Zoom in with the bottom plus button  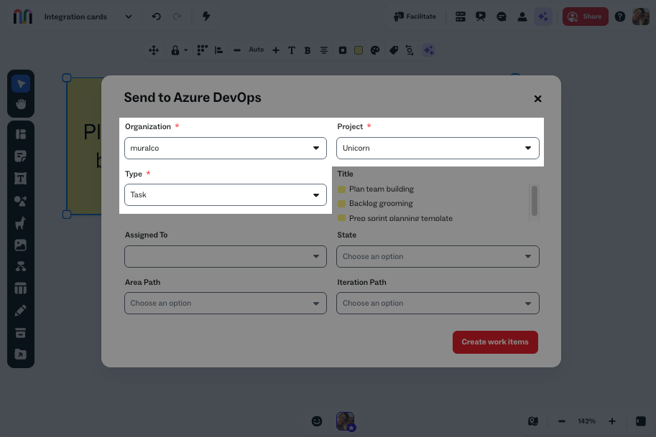[x=611, y=421]
